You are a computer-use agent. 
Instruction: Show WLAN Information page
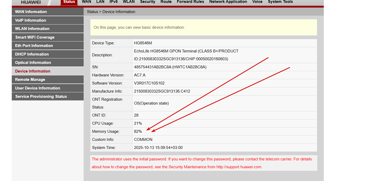pyautogui.click(x=48, y=29)
